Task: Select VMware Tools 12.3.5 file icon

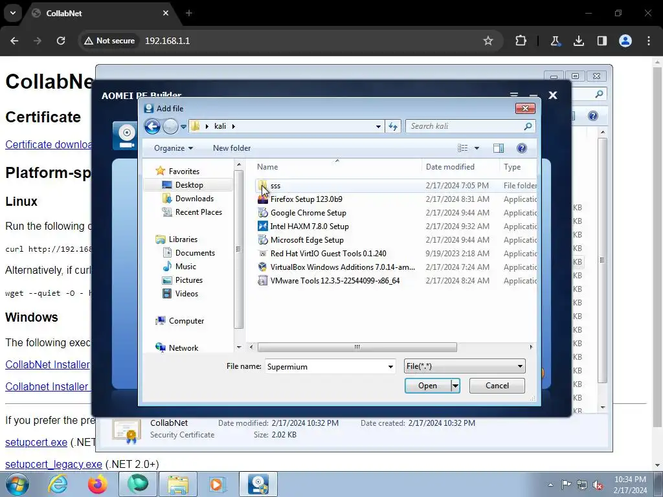Action: [x=263, y=281]
